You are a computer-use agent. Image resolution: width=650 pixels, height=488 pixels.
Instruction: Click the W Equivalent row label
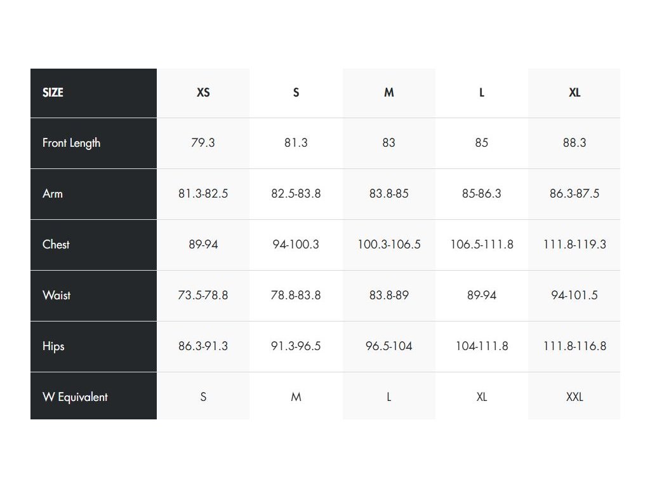[75, 397]
